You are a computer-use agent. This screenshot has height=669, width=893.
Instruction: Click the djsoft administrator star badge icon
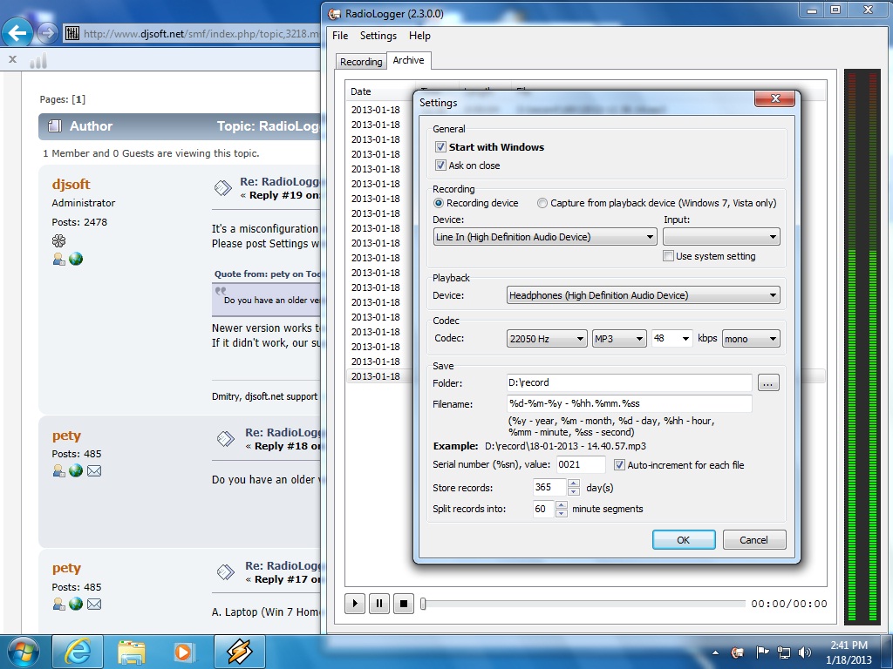pyautogui.click(x=58, y=240)
